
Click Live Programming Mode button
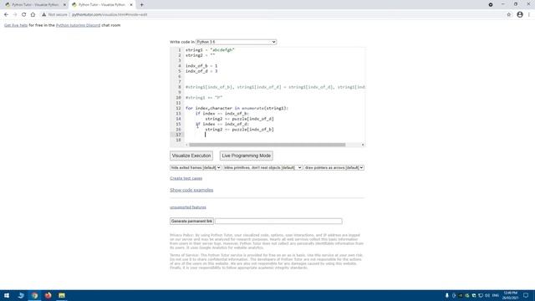[246, 156]
